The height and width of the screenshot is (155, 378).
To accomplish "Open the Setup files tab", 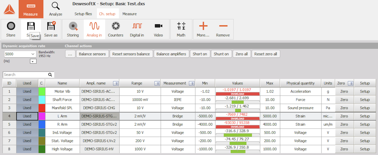I will [83, 14].
